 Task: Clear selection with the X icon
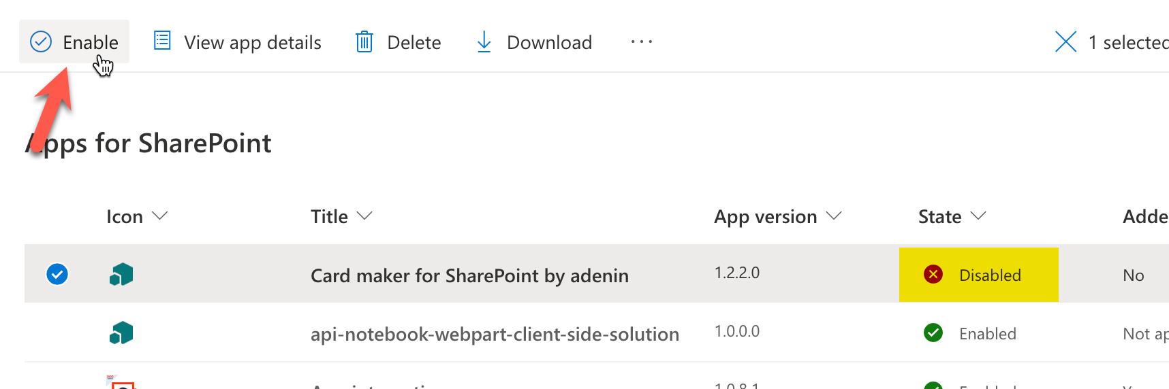point(1065,42)
